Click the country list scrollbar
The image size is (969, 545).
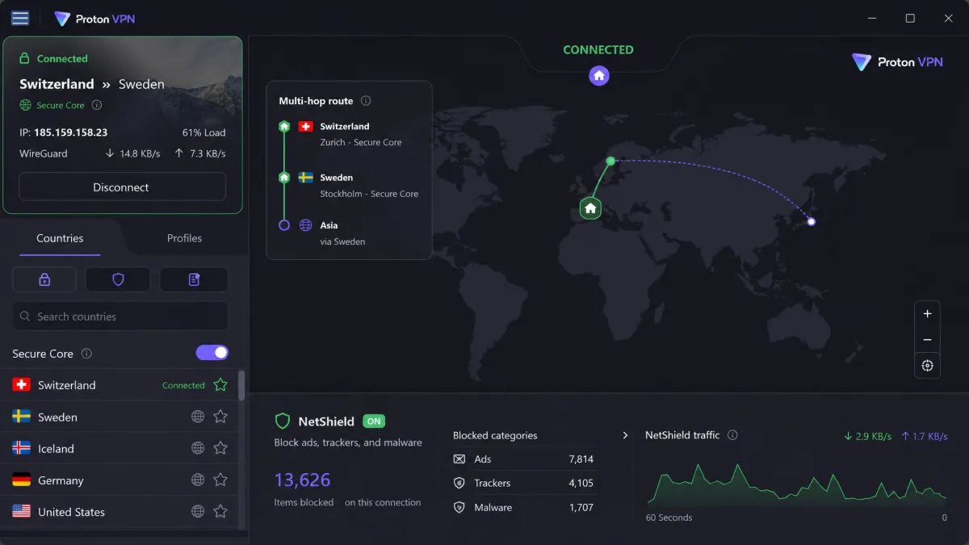[x=241, y=386]
